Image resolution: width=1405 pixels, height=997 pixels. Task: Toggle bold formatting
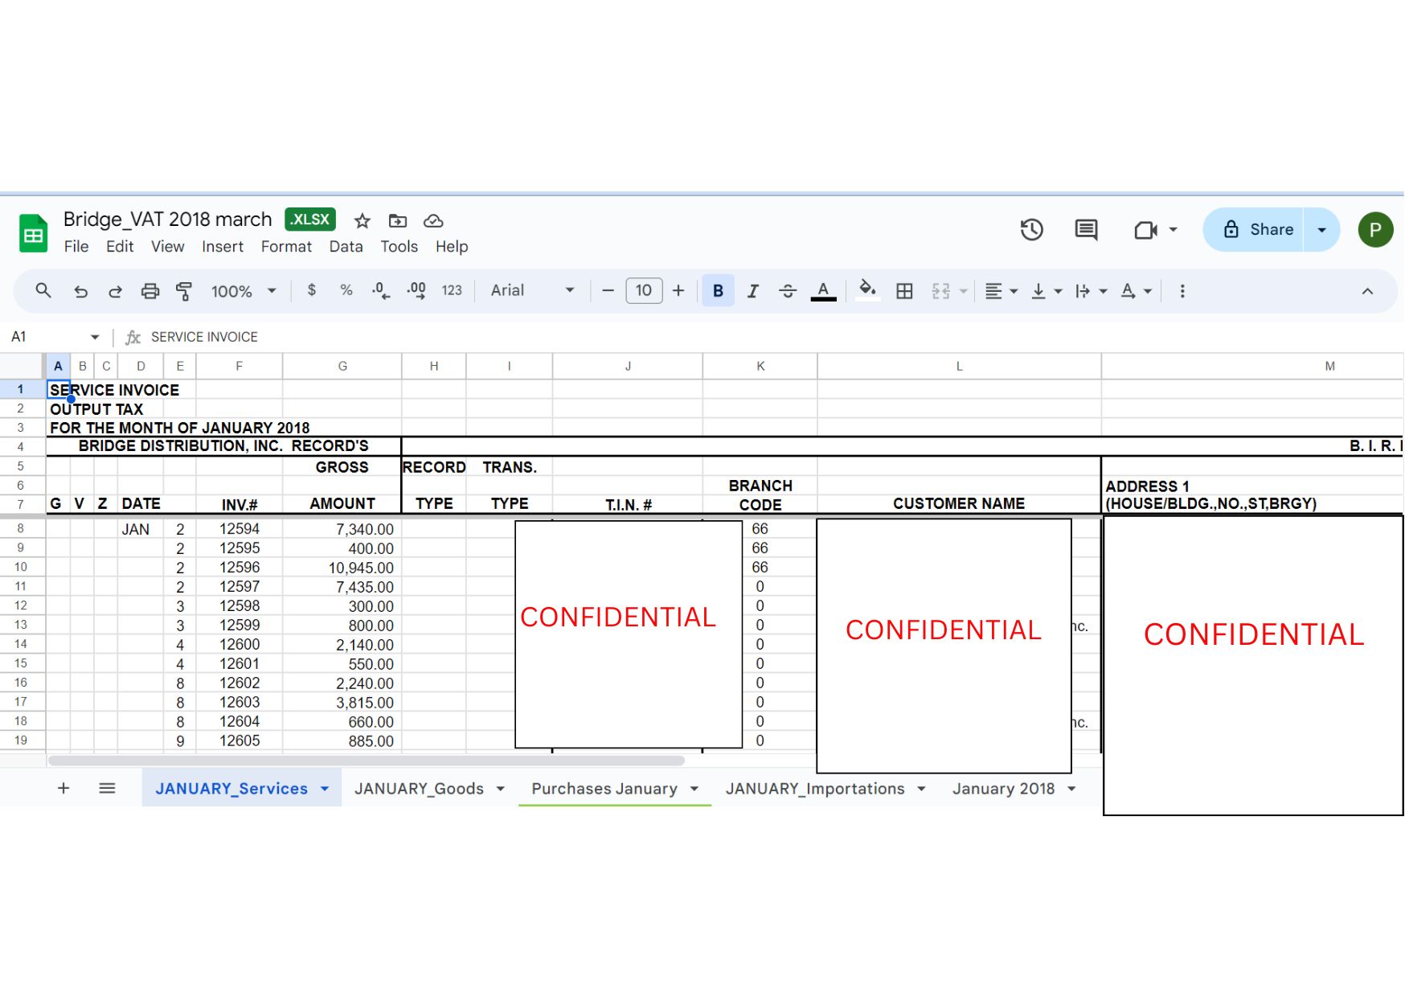[x=719, y=291]
